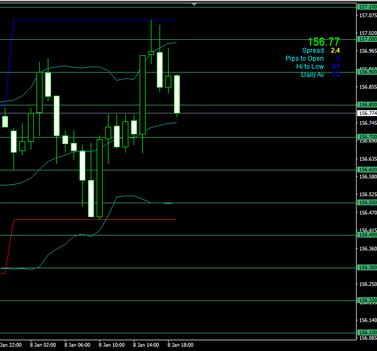
Task: Click the current price tag 156.774
Action: point(367,113)
